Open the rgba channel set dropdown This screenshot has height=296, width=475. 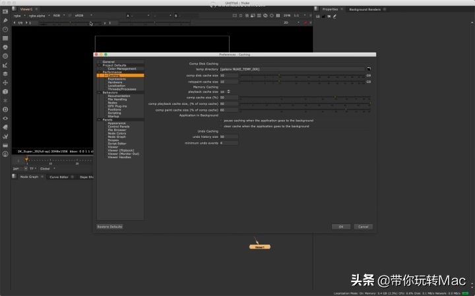pos(19,15)
